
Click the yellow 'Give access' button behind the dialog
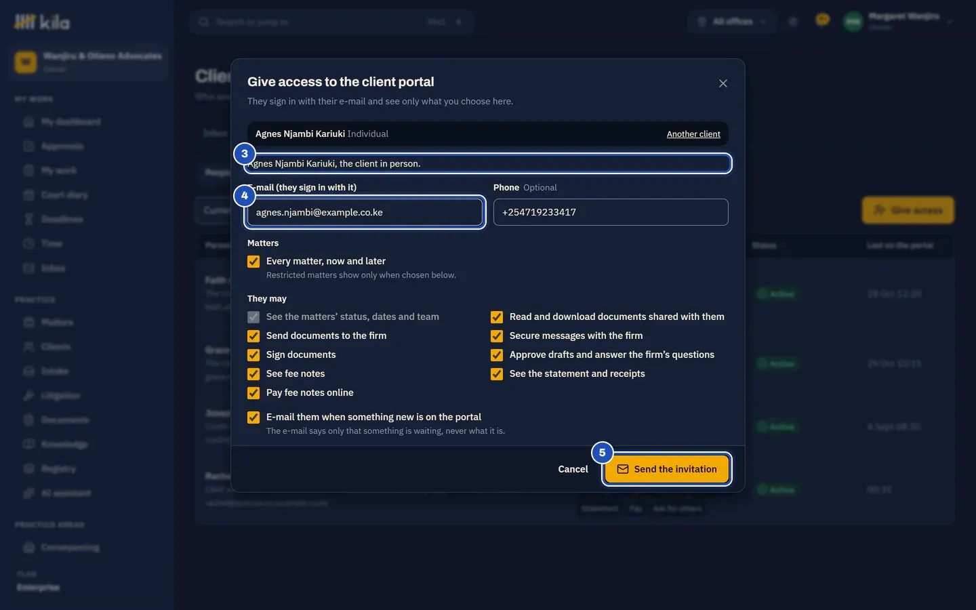point(908,210)
